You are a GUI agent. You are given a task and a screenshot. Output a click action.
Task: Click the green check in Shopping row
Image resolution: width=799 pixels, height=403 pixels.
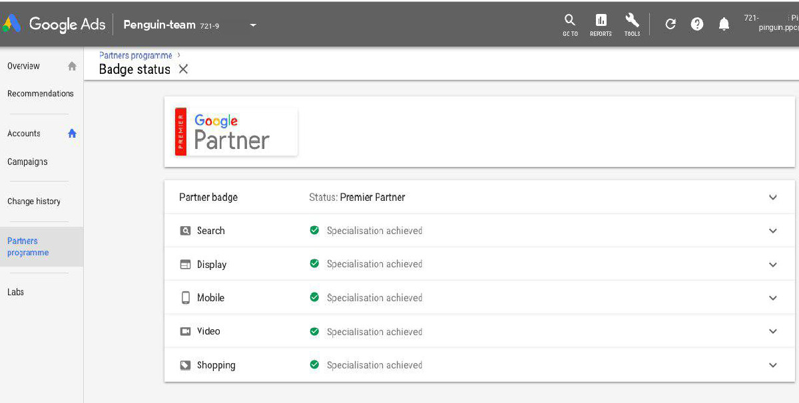[314, 364]
